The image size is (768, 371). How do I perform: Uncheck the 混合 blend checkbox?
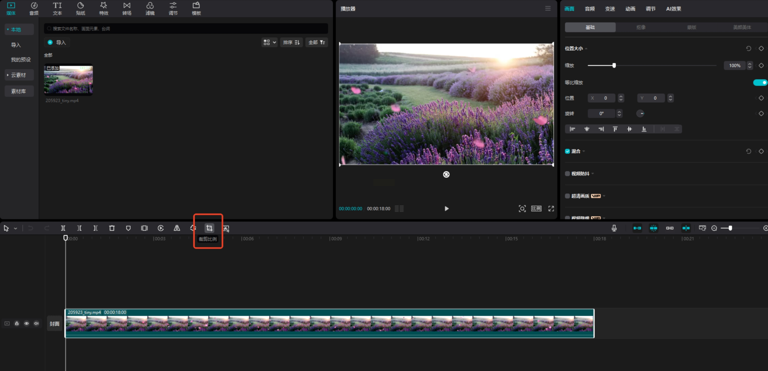(x=567, y=151)
